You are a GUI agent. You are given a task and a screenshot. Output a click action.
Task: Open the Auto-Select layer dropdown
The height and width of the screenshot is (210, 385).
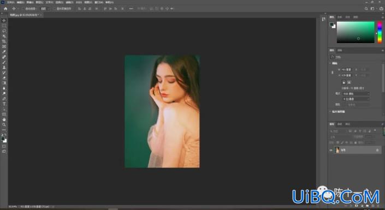[45, 9]
